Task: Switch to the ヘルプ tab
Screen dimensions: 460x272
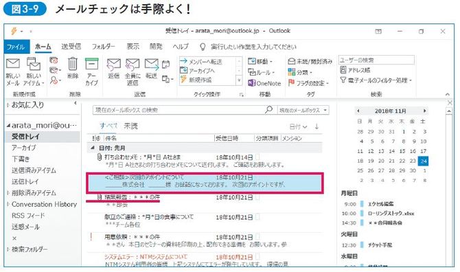Action: [x=181, y=46]
